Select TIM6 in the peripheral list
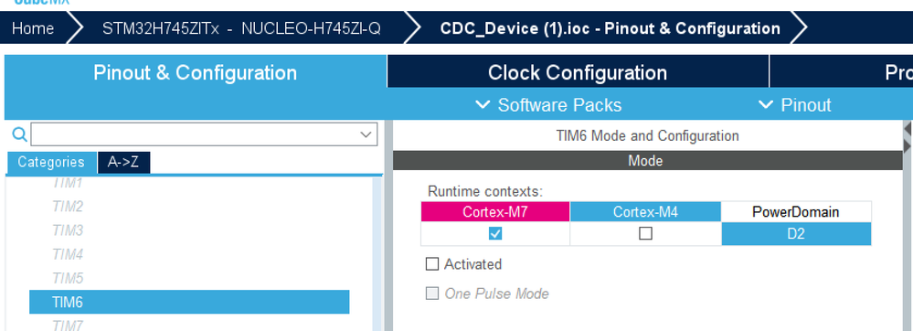Image resolution: width=913 pixels, height=331 pixels. pyautogui.click(x=189, y=302)
